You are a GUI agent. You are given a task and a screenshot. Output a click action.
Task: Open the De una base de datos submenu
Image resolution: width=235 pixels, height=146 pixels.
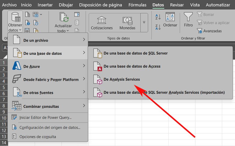click(x=48, y=53)
